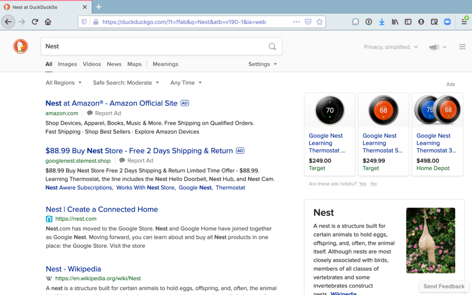Click the chat bubble extension icon
The width and height of the screenshot is (472, 295).
[355, 22]
